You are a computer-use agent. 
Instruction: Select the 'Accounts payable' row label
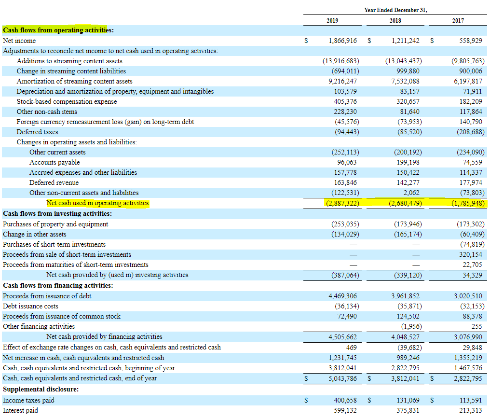(54, 162)
